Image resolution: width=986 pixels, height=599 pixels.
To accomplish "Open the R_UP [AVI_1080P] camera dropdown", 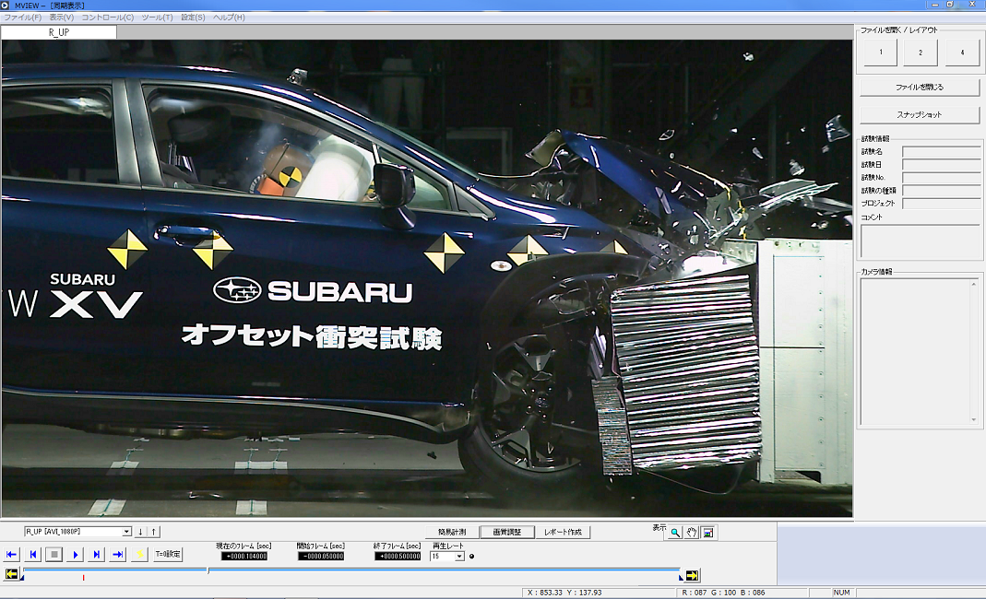I will [x=126, y=532].
